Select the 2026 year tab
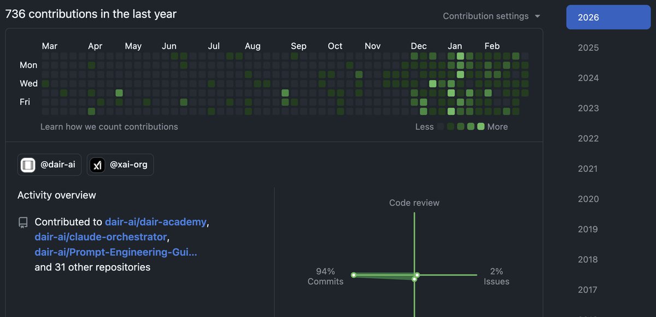656x317 pixels. coord(608,17)
